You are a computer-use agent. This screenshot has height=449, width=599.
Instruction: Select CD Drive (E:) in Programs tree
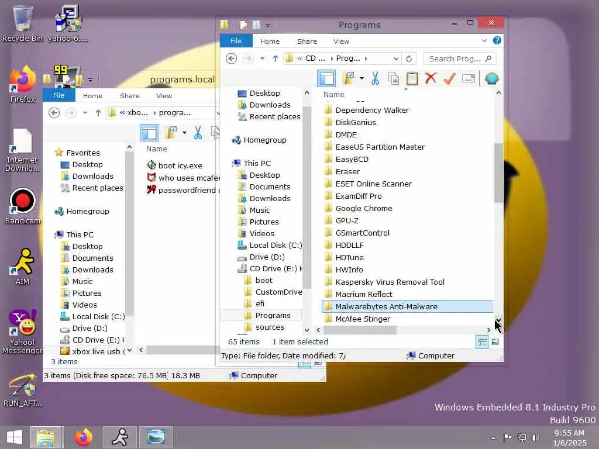click(270, 268)
